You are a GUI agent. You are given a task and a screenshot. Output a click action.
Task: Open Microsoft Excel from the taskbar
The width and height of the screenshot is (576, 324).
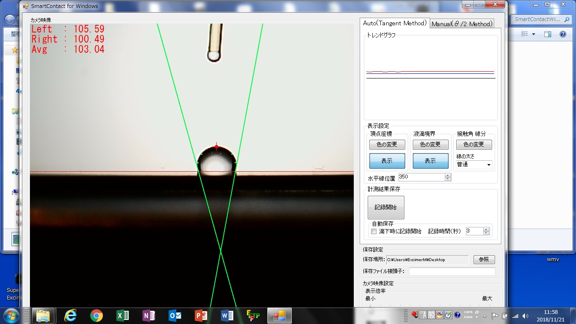(x=123, y=315)
